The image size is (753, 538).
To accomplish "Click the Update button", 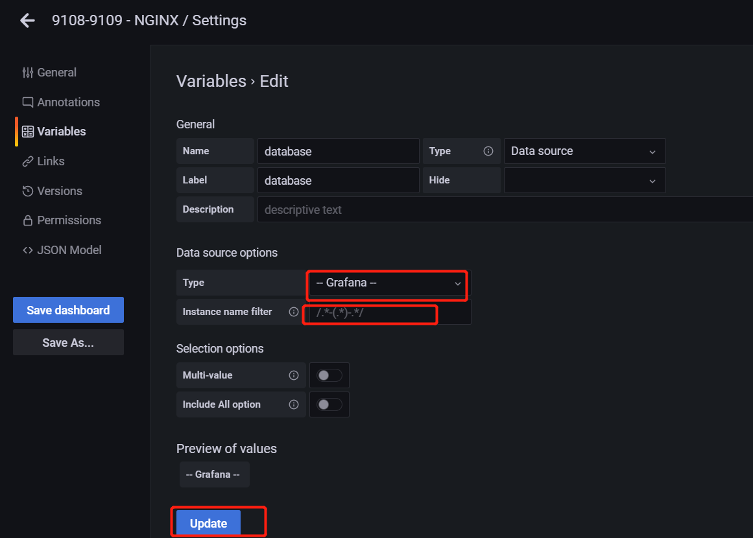I will click(208, 522).
